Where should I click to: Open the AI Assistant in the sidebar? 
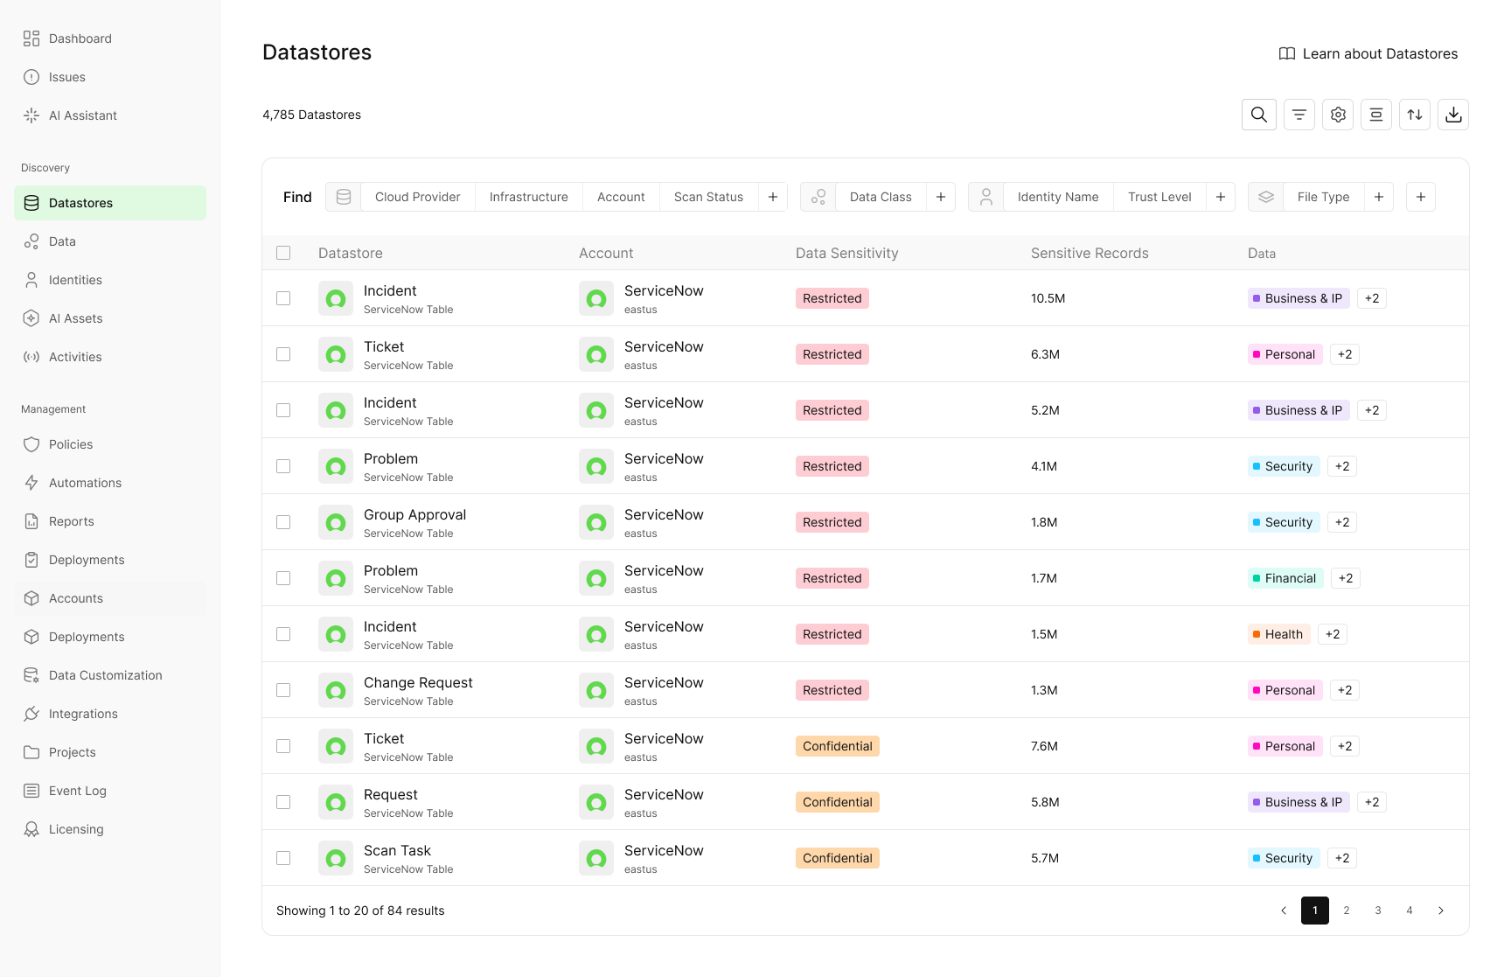(83, 115)
